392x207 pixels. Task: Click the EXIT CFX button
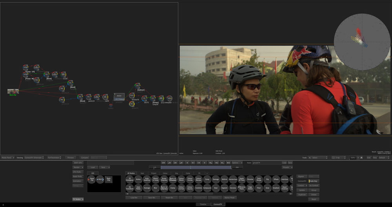point(78,163)
